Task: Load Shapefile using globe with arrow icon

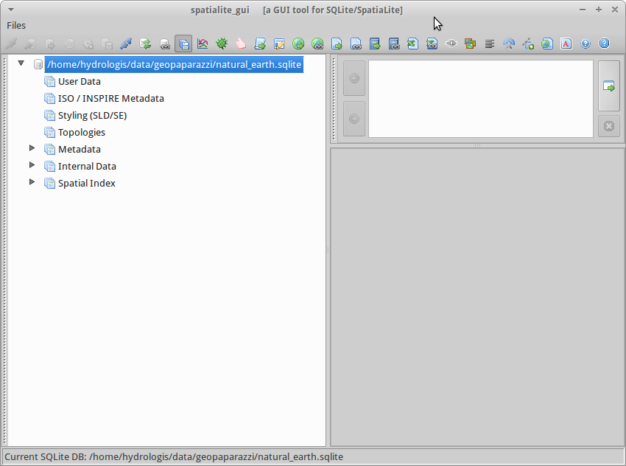Action: pyautogui.click(x=298, y=44)
